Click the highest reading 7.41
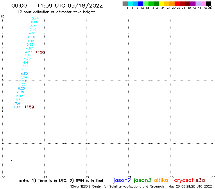Viewport: 215px width, 189px height. [x=18, y=104]
